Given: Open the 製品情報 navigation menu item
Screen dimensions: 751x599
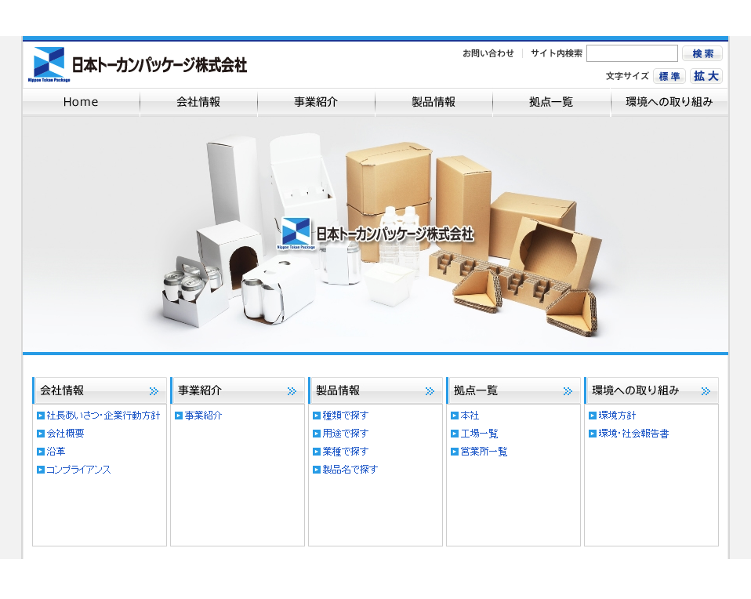Looking at the screenshot, I should point(434,102).
